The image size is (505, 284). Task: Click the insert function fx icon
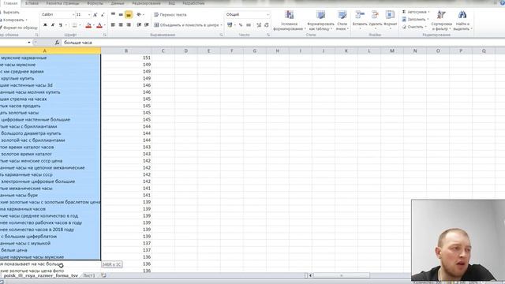point(57,43)
